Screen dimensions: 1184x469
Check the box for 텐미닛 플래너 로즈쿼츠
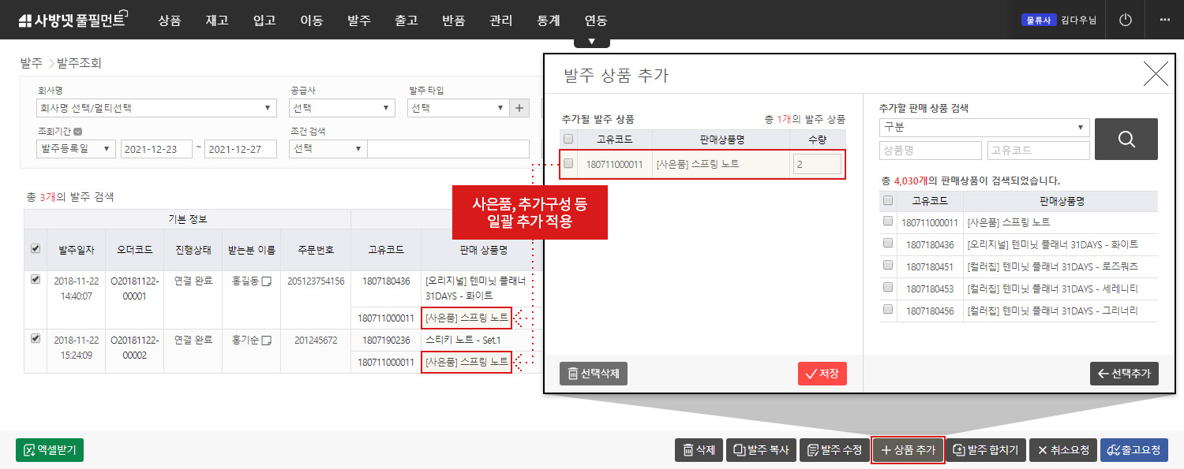(x=888, y=266)
